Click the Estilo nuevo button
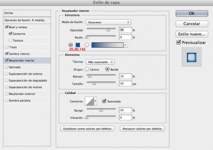Image resolution: width=213 pixels, height=150 pixels. click(x=192, y=34)
